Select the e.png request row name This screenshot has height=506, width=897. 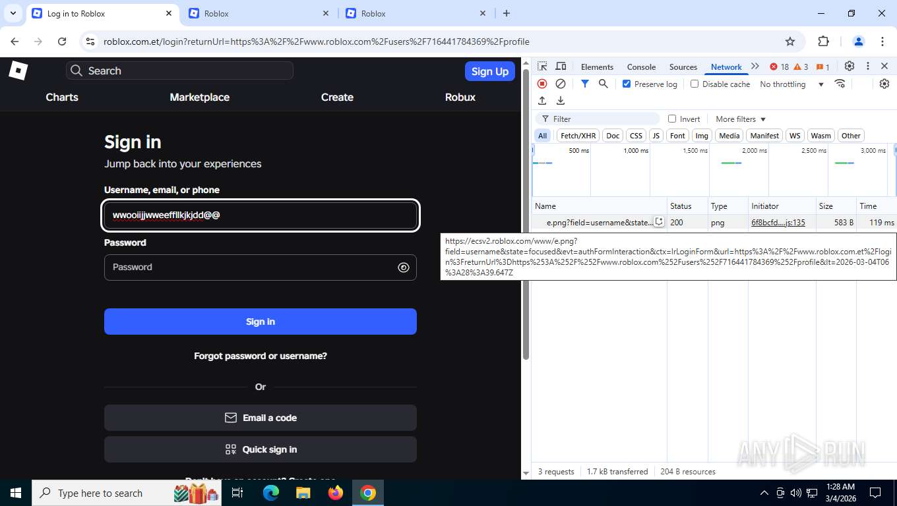pyautogui.click(x=599, y=223)
